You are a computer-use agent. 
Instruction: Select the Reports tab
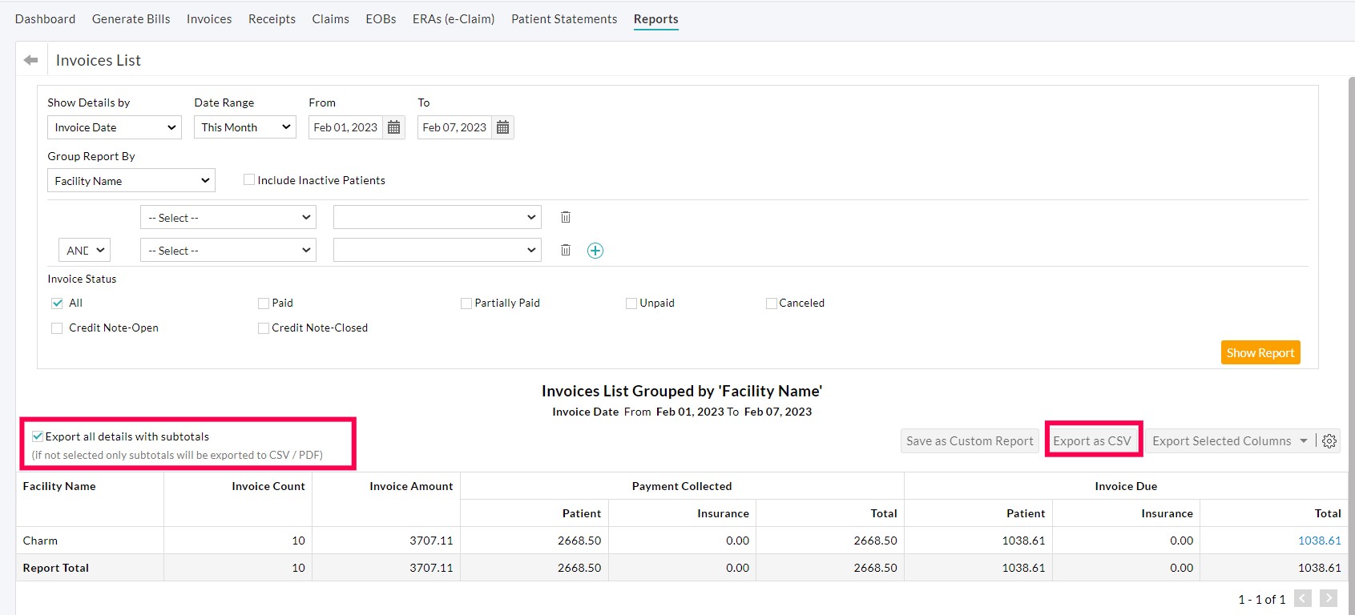click(655, 19)
